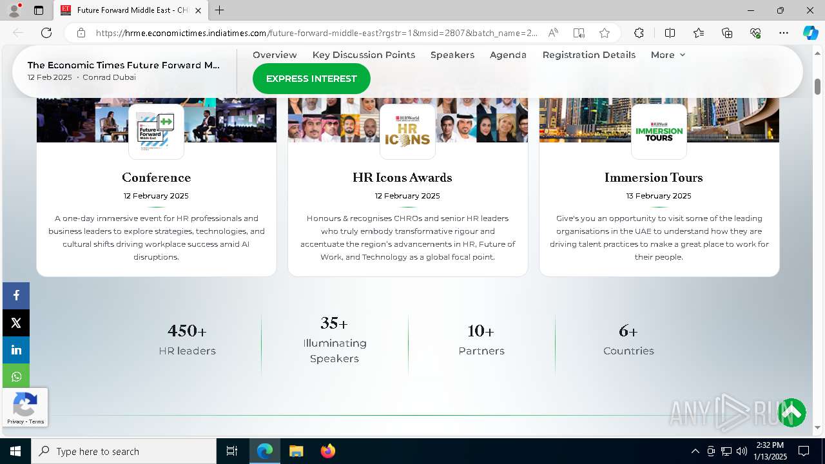Open File Explorer from the taskbar
Image resolution: width=825 pixels, height=464 pixels.
(x=296, y=451)
